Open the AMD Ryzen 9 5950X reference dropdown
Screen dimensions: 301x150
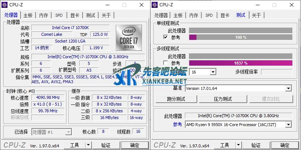pyautogui.click(x=288, y=125)
